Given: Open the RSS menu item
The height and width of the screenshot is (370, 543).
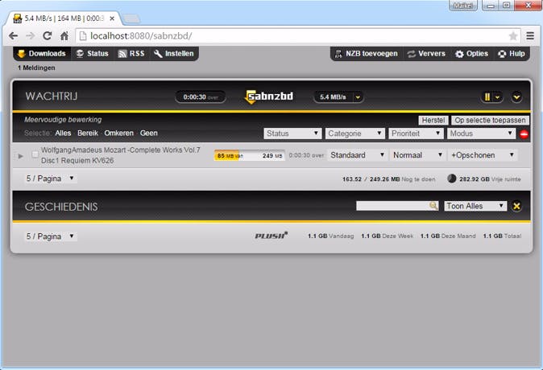Looking at the screenshot, I should click(x=131, y=54).
